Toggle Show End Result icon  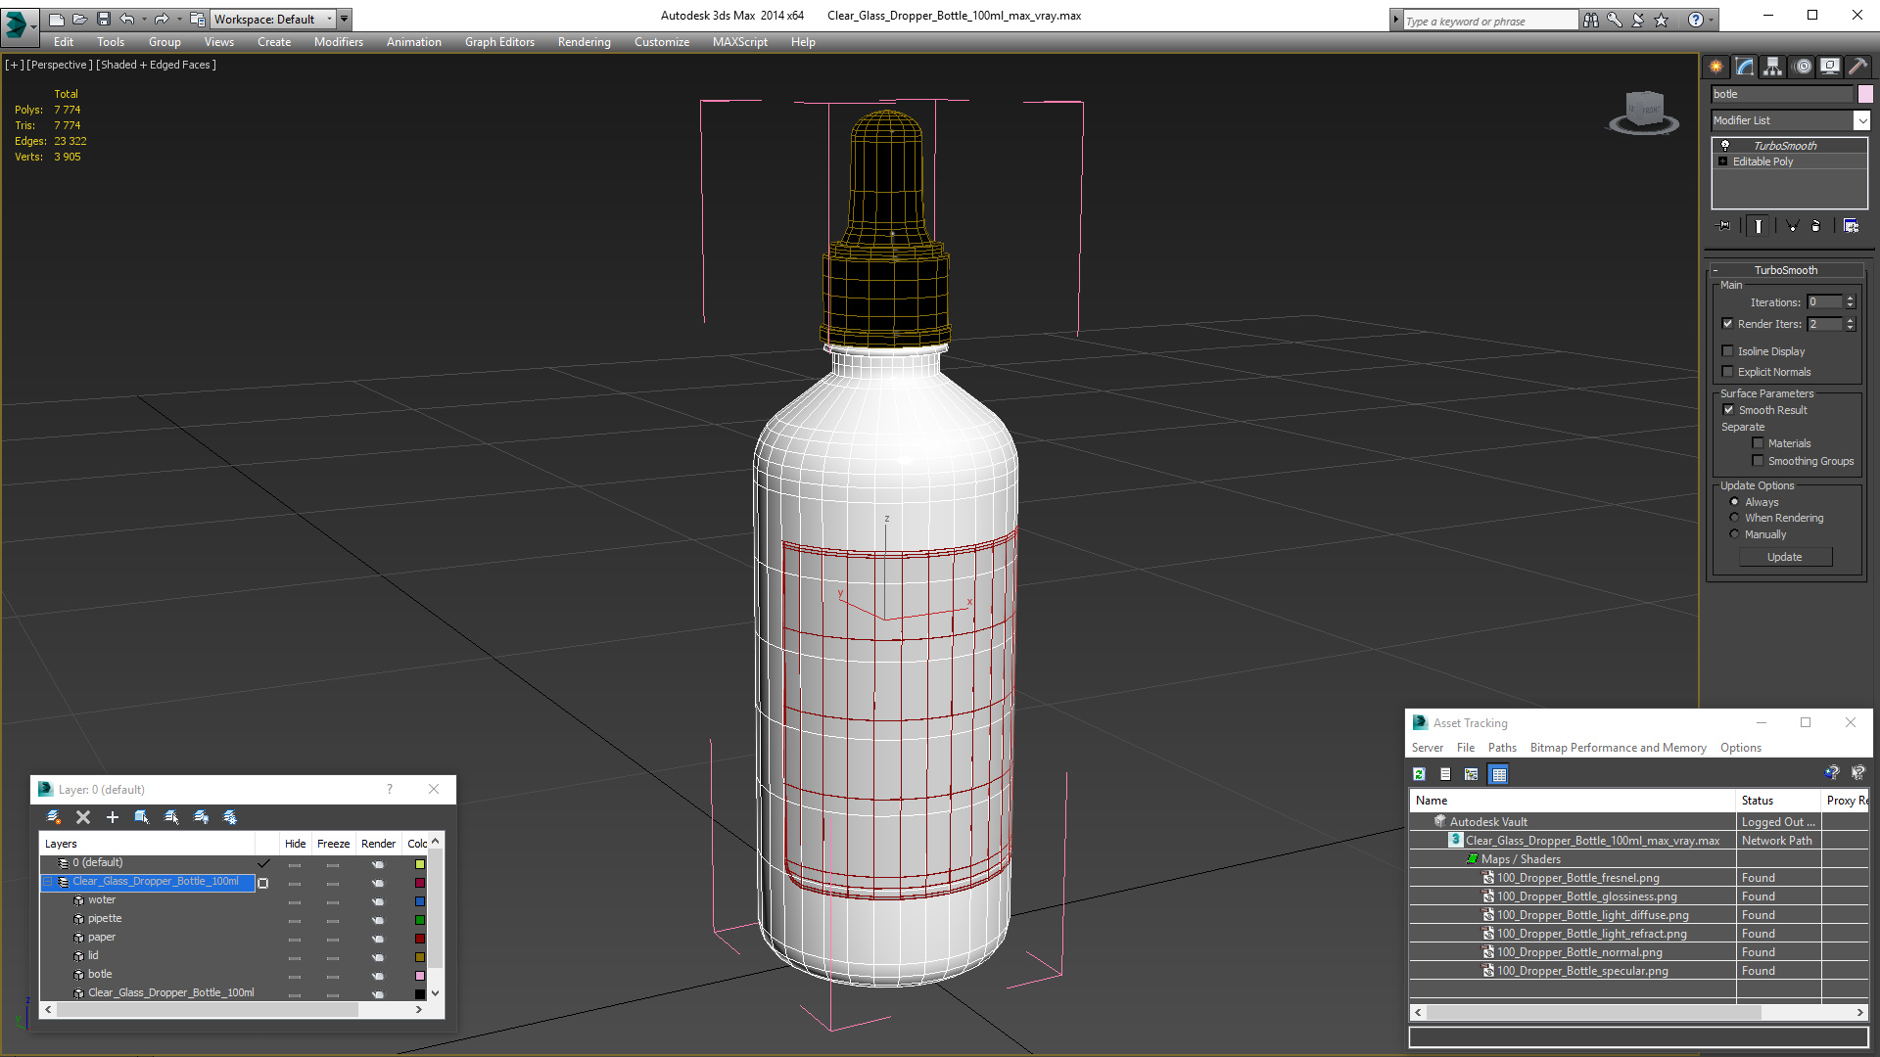point(1759,226)
